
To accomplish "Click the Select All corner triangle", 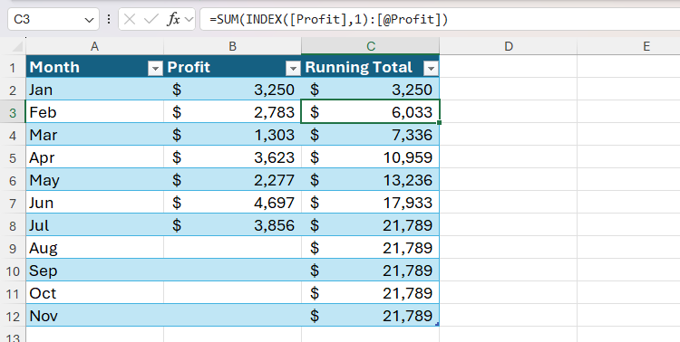I will click(x=16, y=46).
